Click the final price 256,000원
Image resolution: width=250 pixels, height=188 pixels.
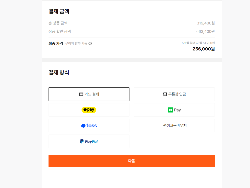[203, 49]
